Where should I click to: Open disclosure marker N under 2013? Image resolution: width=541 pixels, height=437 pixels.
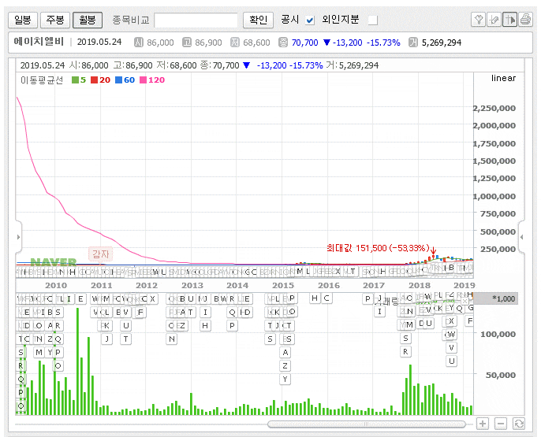(171, 339)
